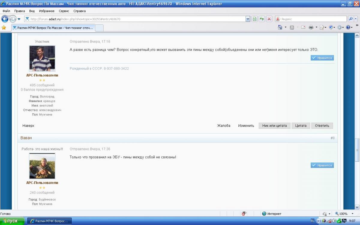Click the Наверх link
360x225 pixels.
[28, 126]
